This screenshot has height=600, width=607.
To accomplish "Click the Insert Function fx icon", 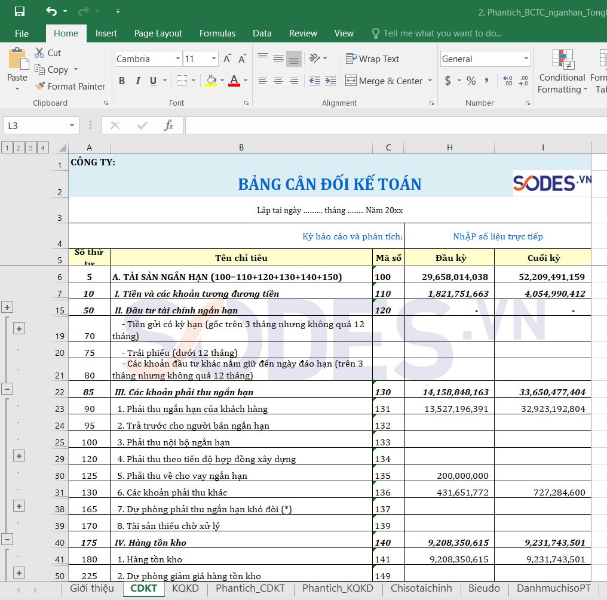I will (x=169, y=125).
